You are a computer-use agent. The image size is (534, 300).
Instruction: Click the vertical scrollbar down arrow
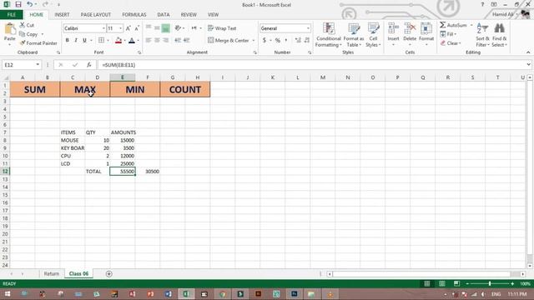530,266
